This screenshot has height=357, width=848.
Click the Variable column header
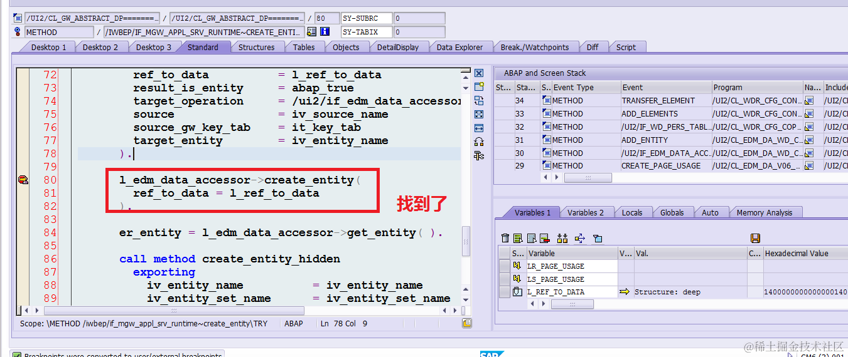(572, 253)
